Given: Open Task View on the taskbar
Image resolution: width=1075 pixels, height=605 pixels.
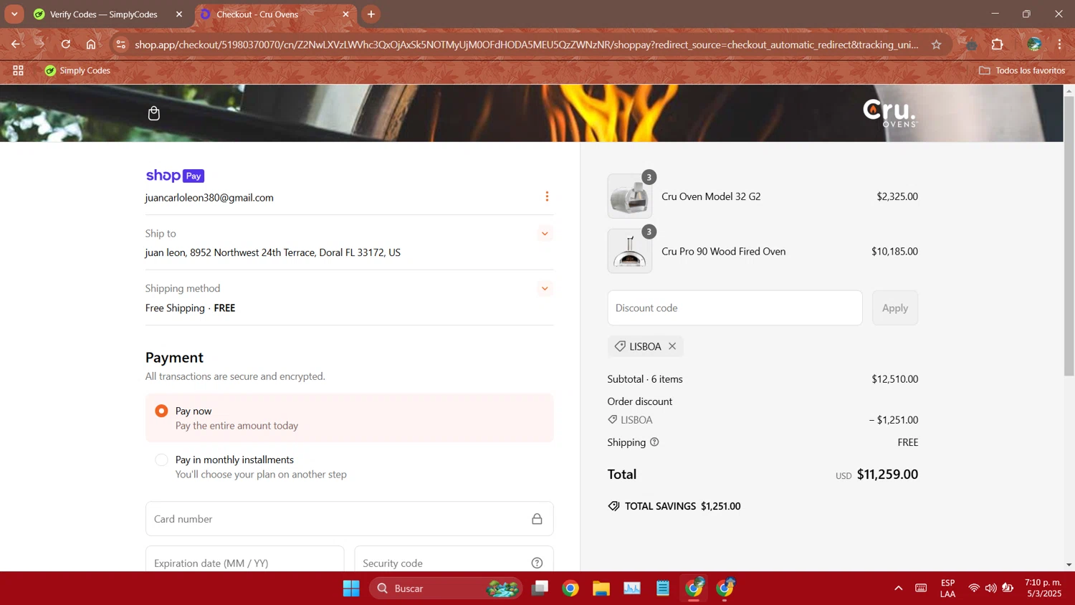Looking at the screenshot, I should [540, 589].
